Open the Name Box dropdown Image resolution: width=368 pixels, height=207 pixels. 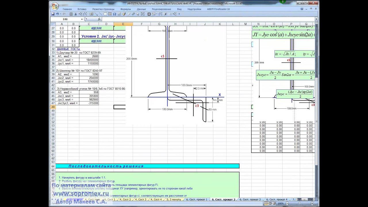pos(82,19)
